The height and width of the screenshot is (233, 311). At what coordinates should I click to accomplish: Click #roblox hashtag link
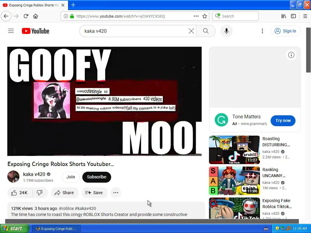pyautogui.click(x=67, y=208)
